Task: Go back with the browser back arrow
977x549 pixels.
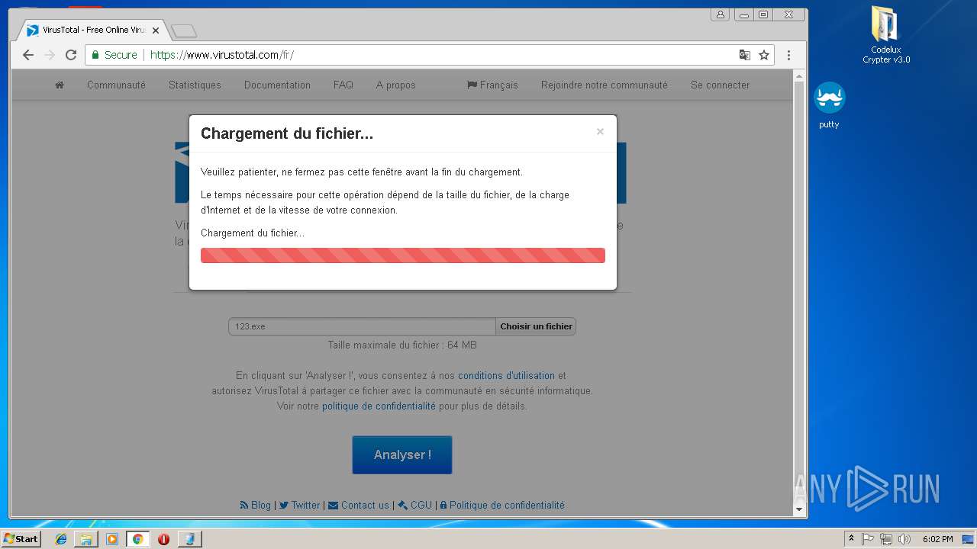Action: click(28, 55)
